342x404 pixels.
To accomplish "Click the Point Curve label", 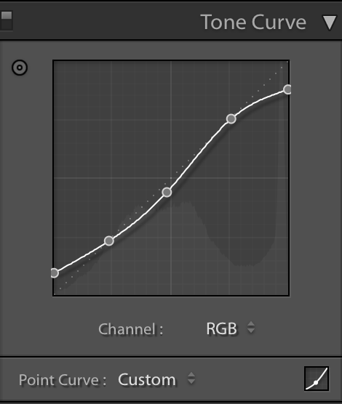I will [63, 380].
